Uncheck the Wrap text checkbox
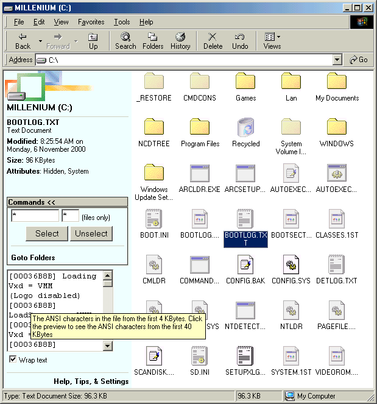377x404 pixels. point(13,360)
